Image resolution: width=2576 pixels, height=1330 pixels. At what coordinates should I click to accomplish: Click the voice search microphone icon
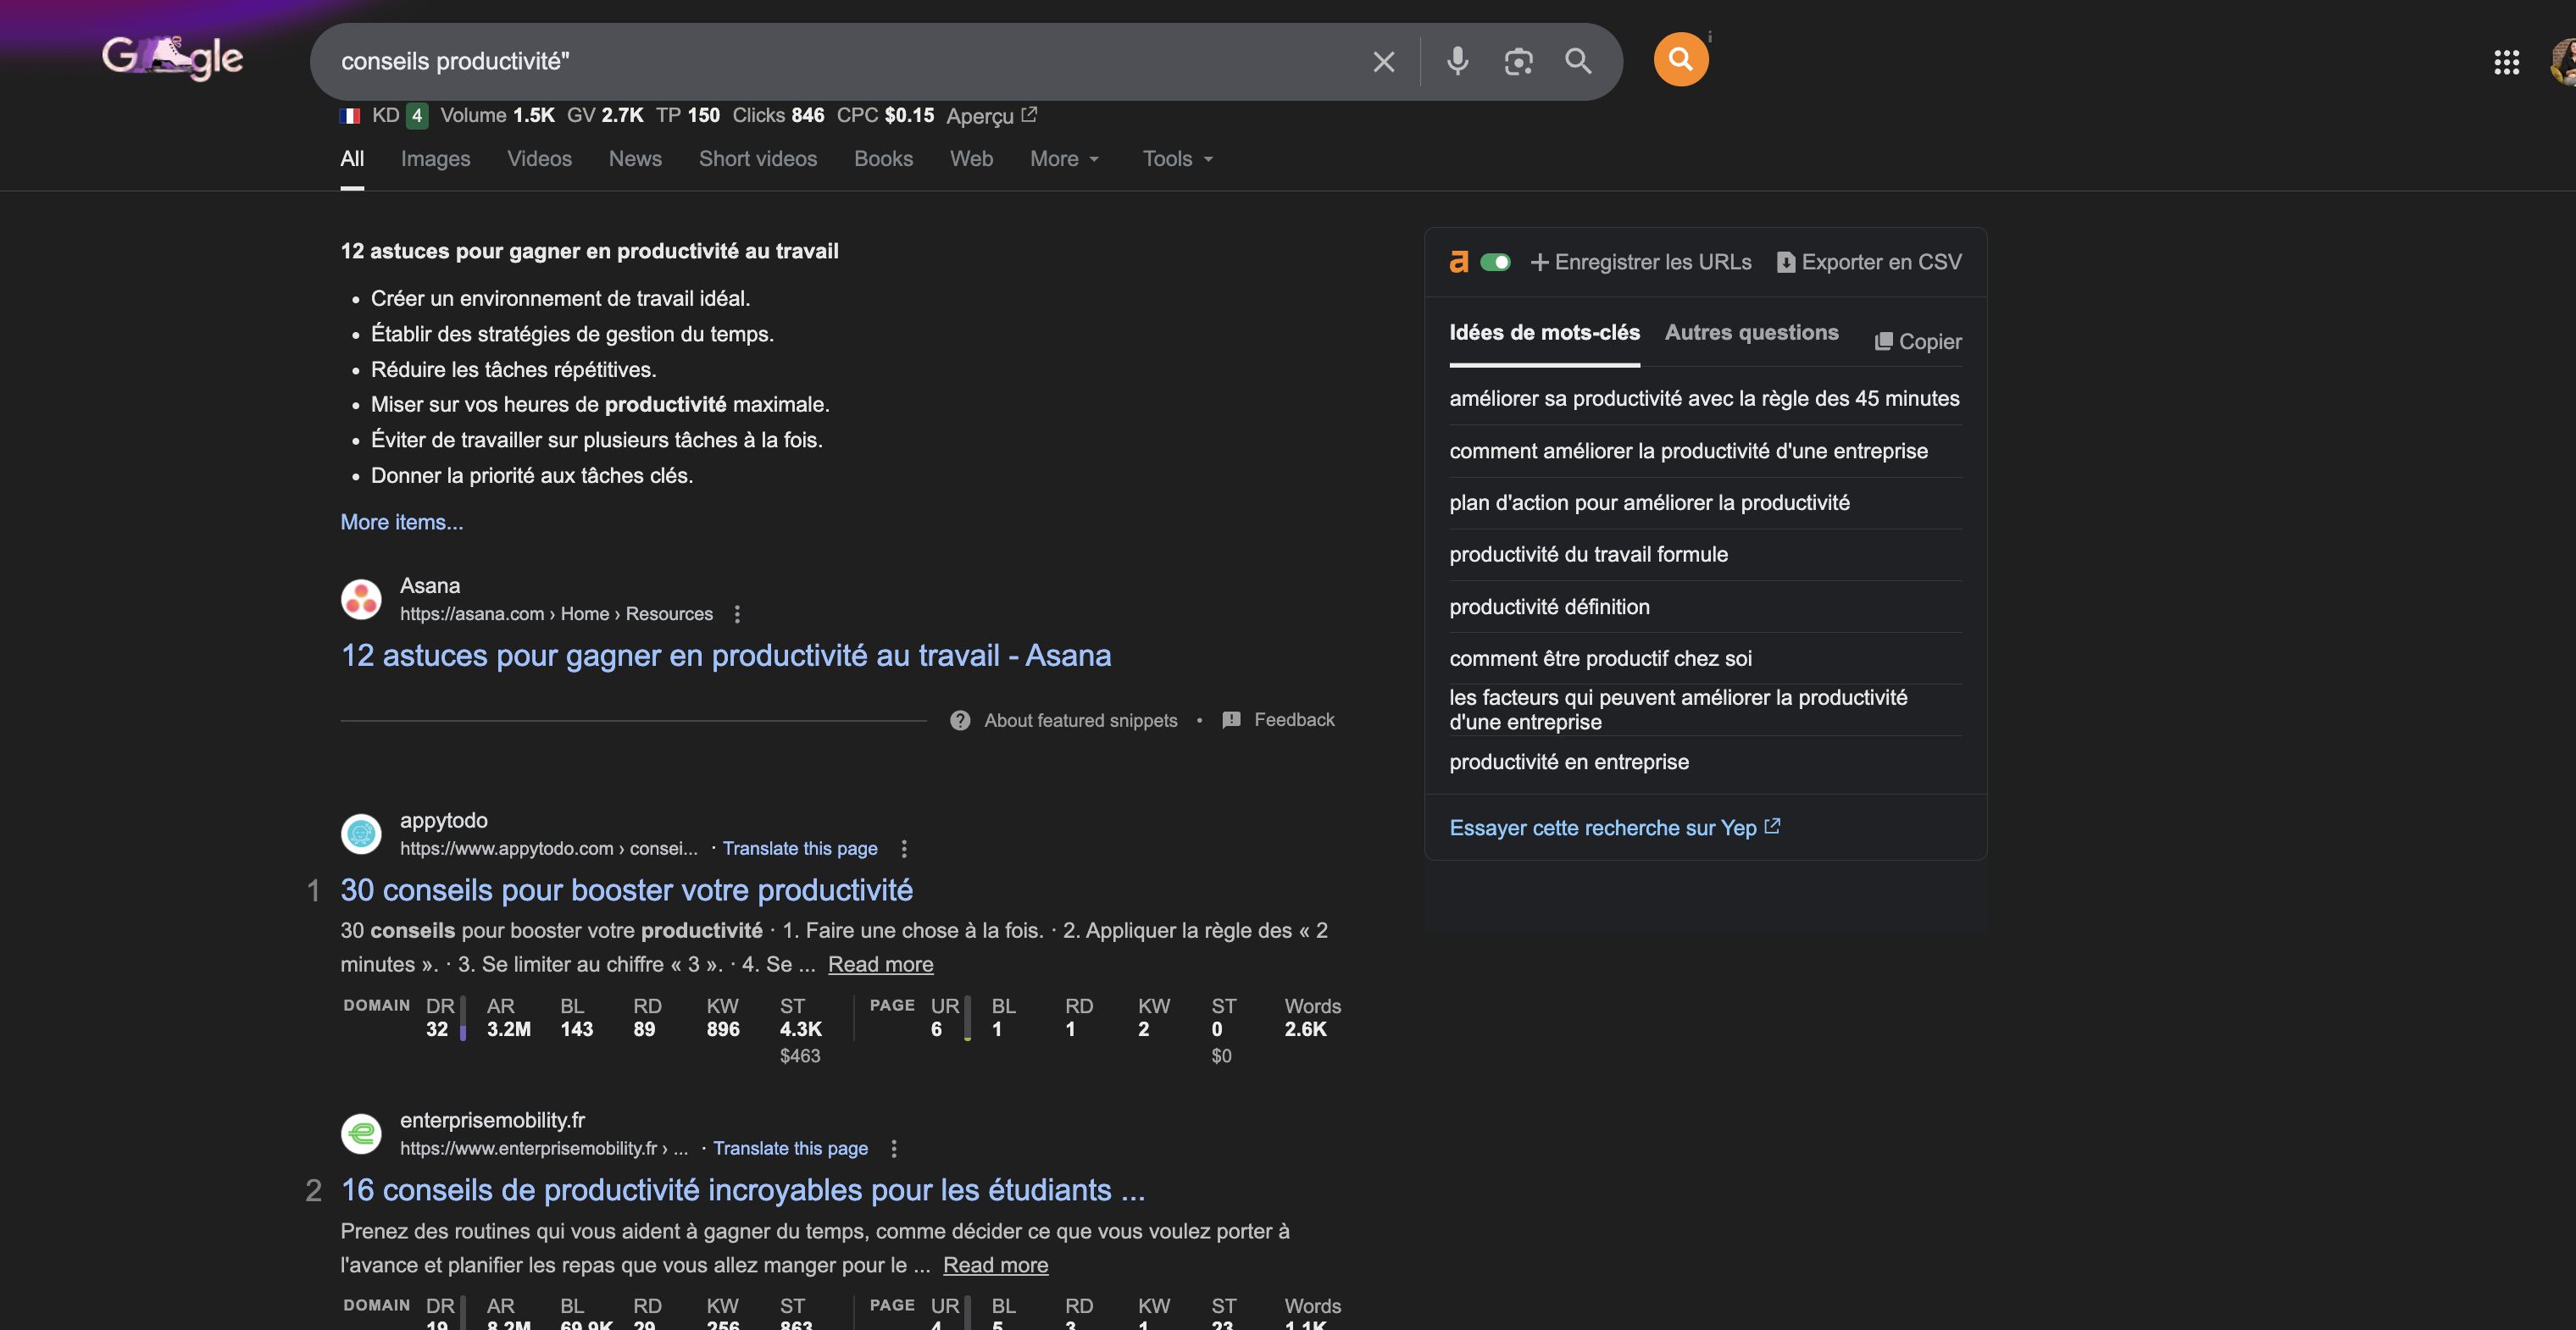click(1457, 61)
